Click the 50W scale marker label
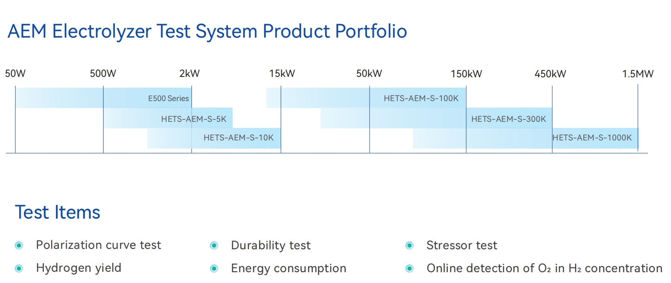The width and height of the screenshot is (671, 283). coord(15,74)
